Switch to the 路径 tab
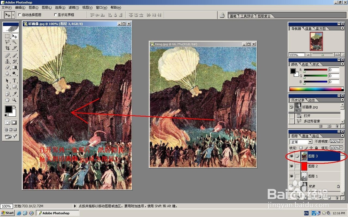348x217 pixels. (x=316, y=136)
